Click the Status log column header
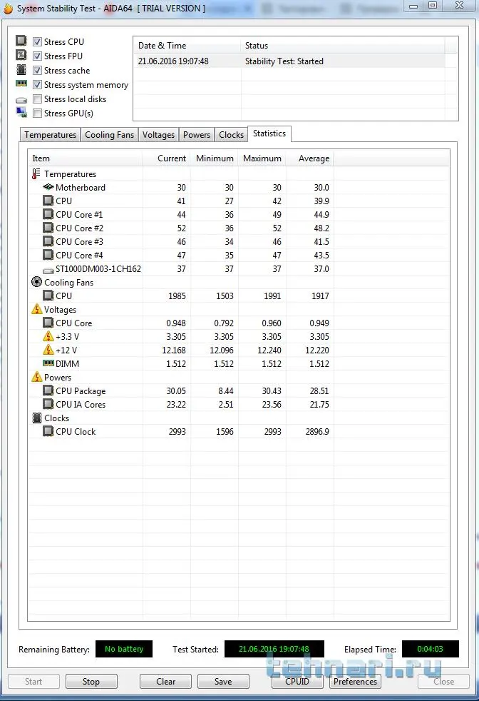479x701 pixels. [343, 46]
